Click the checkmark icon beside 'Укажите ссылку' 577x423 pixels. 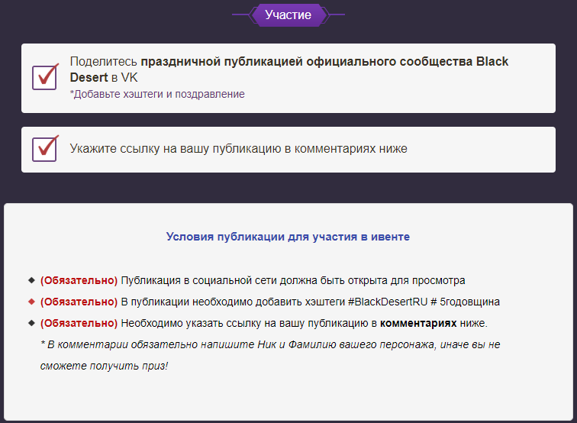click(45, 148)
